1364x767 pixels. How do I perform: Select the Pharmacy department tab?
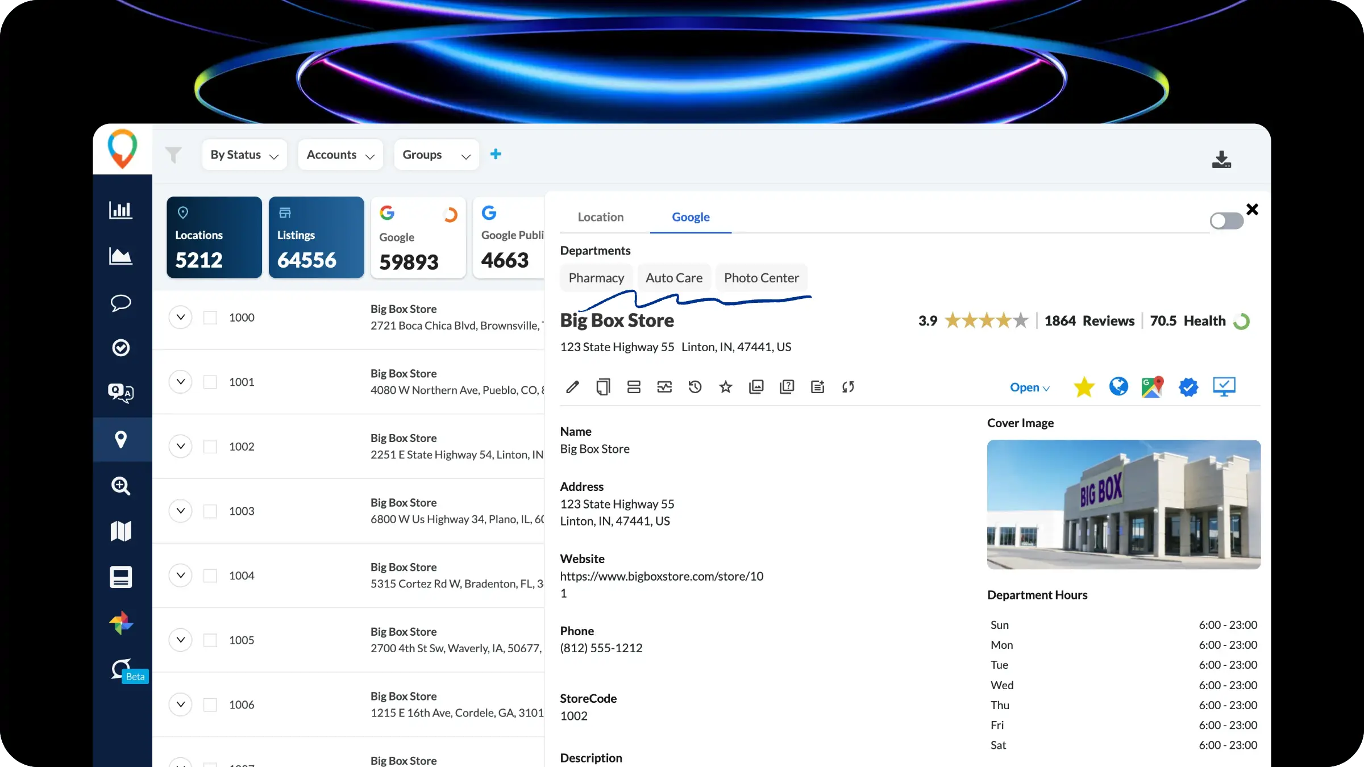coord(596,278)
